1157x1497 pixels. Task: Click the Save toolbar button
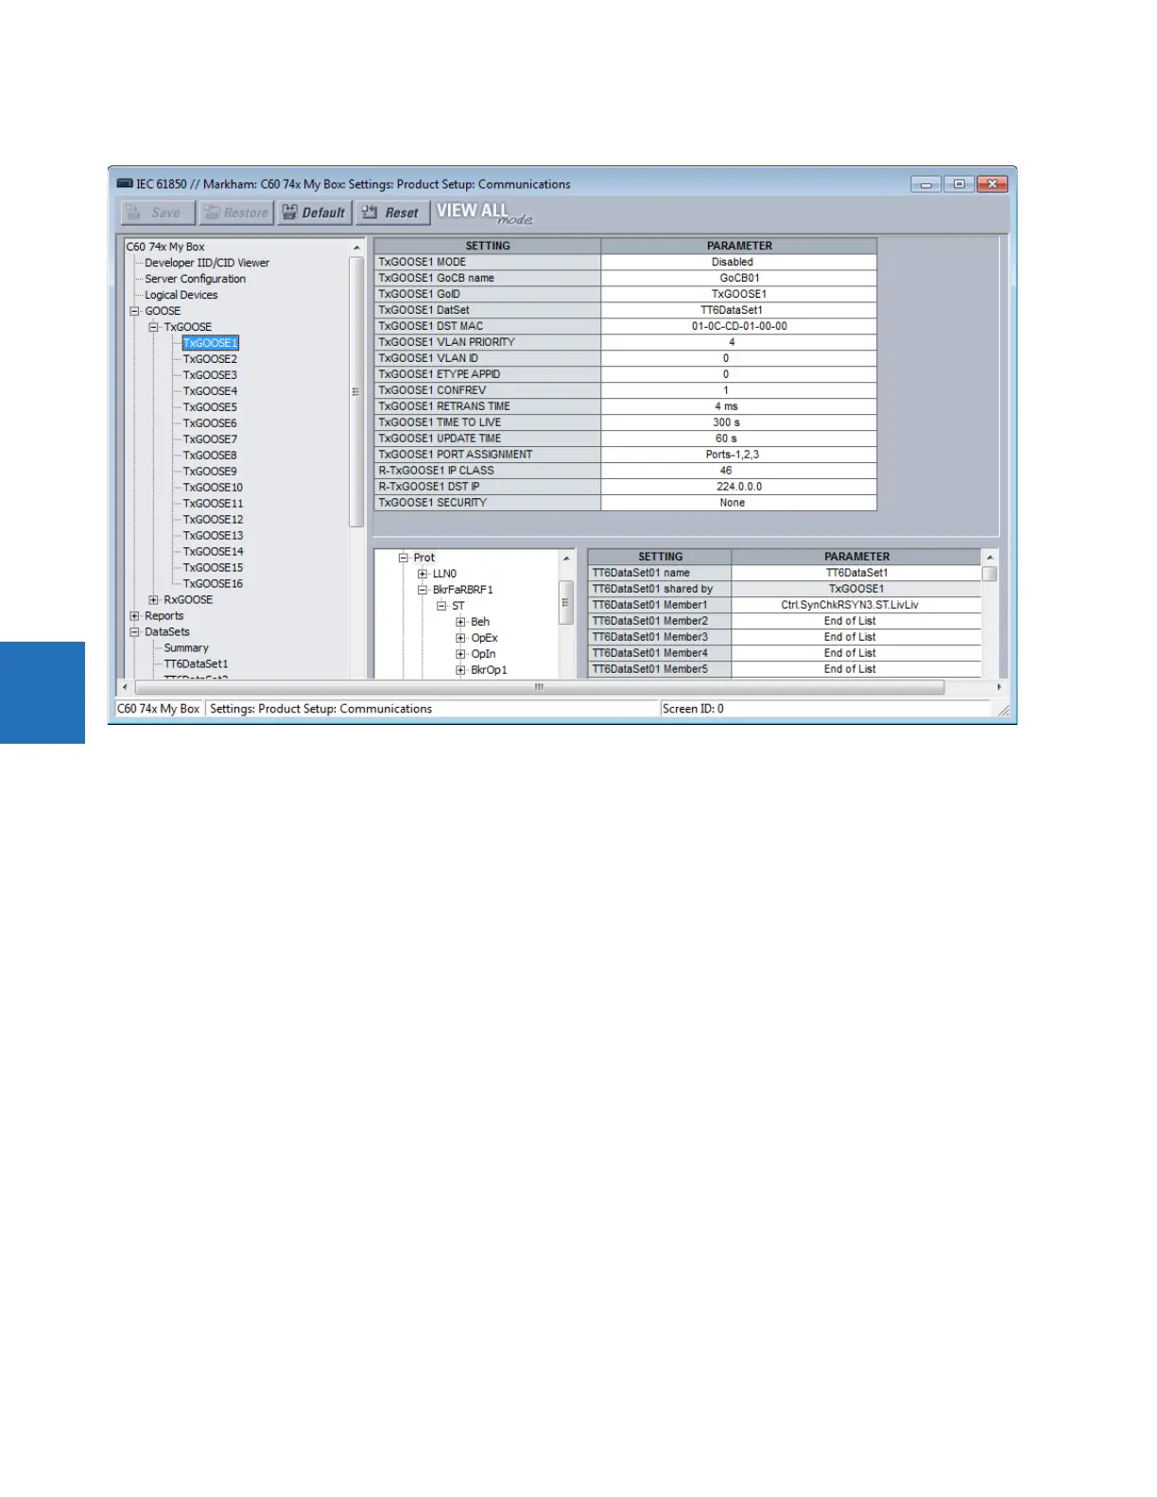click(158, 213)
